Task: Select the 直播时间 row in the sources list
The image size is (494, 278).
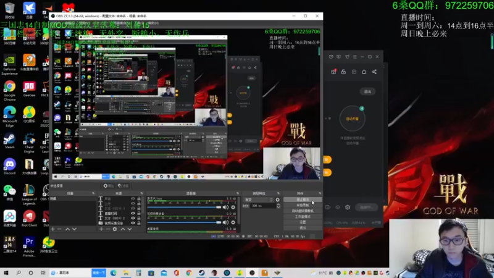Action: coord(119,213)
